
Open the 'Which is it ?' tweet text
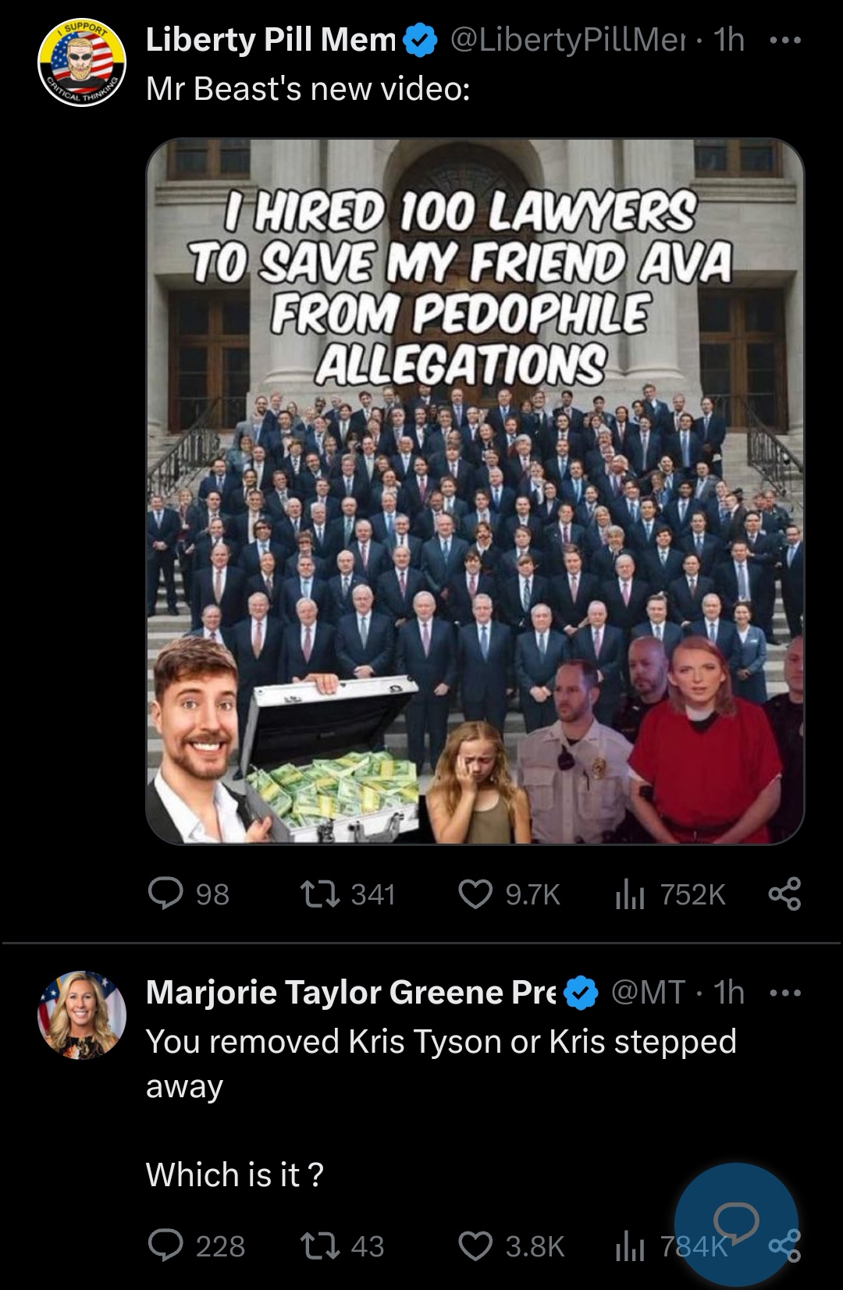pyautogui.click(x=234, y=1174)
